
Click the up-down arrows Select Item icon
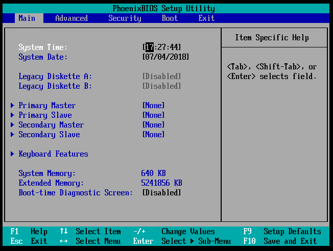click(x=64, y=231)
